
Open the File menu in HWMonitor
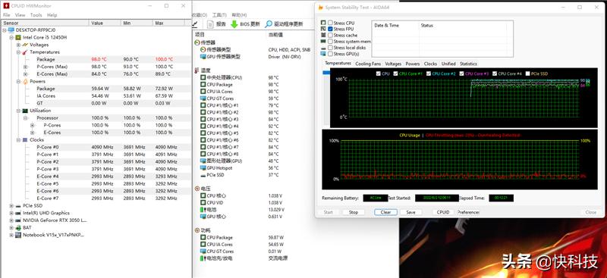(x=7, y=15)
